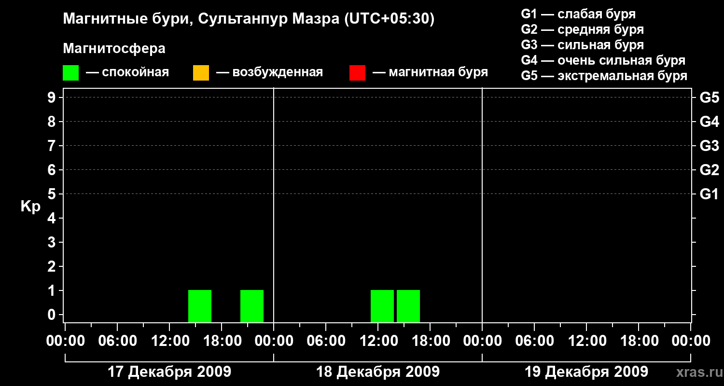Click the '18 Декабря 2009' date label

pyautogui.click(x=377, y=372)
